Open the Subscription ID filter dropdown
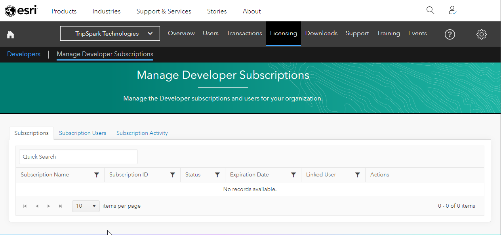Screen dimensions: 501x235 [x=172, y=174]
